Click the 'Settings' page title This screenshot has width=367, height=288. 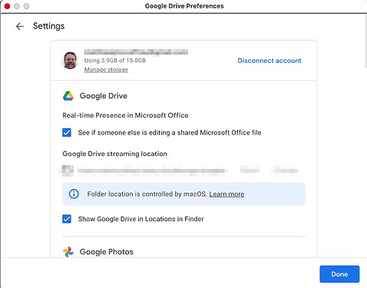pos(48,26)
